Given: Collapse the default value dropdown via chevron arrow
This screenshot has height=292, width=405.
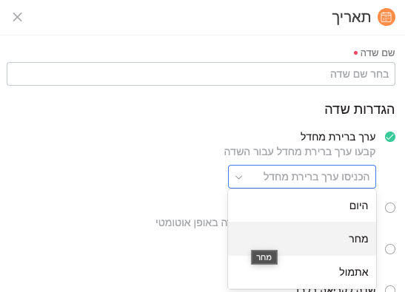Looking at the screenshot, I should [x=238, y=177].
